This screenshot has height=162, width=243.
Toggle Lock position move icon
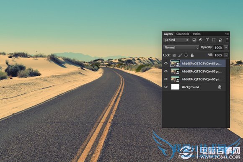(186, 55)
